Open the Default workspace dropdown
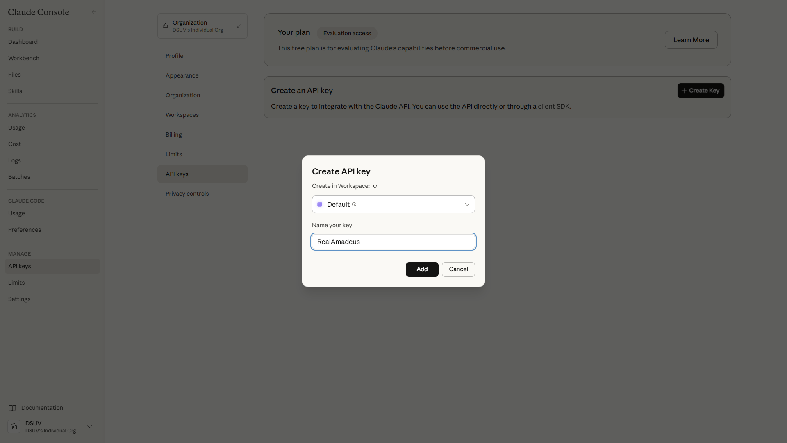Viewport: 787px width, 443px height. click(x=393, y=204)
